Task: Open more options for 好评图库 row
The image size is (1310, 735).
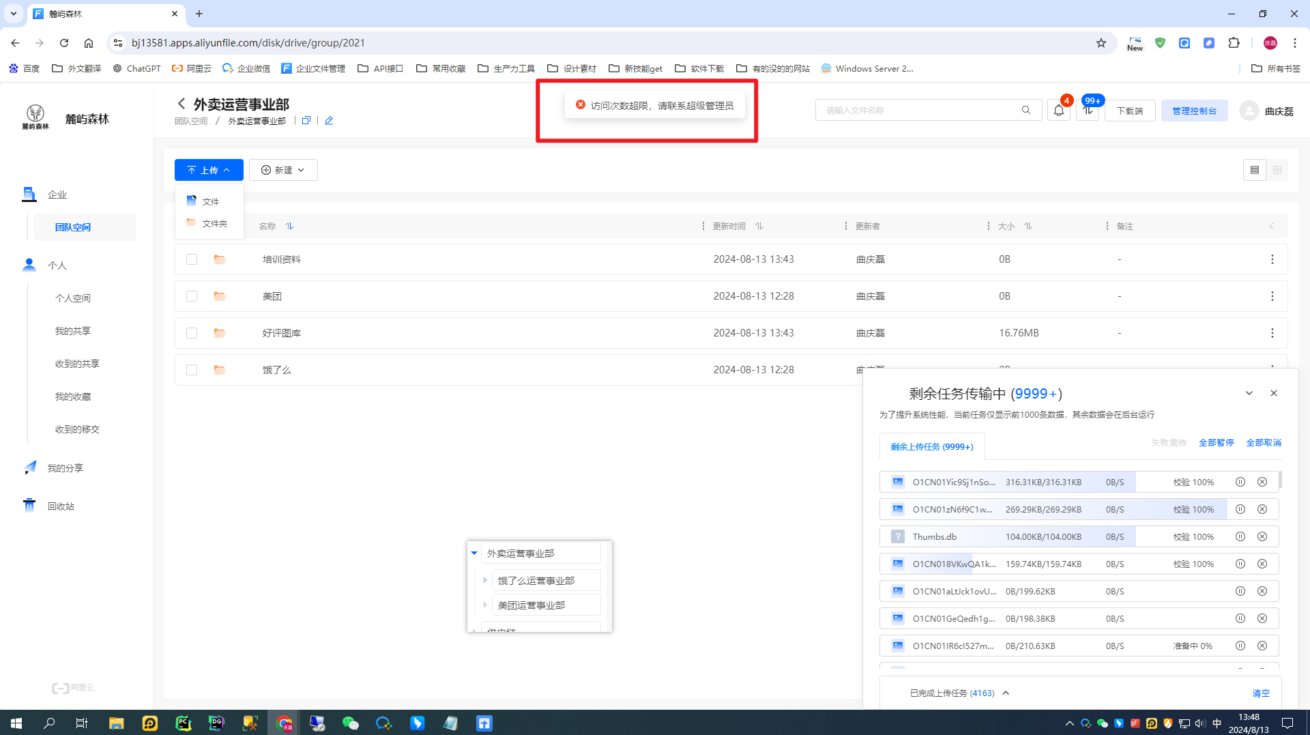Action: [x=1272, y=333]
